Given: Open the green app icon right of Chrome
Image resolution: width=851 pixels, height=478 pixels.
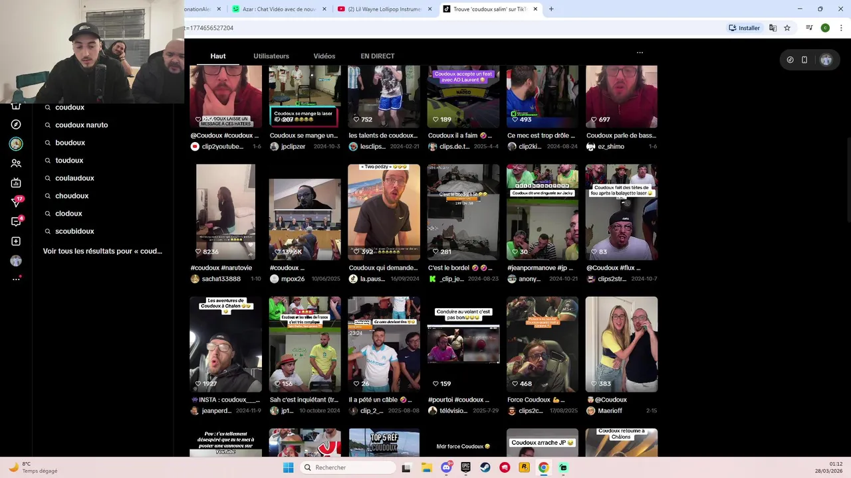Looking at the screenshot, I should (x=563, y=467).
